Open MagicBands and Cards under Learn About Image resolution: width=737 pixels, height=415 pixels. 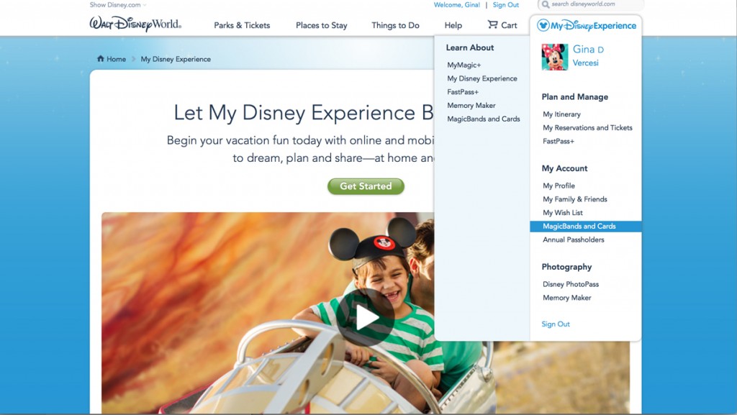click(484, 119)
